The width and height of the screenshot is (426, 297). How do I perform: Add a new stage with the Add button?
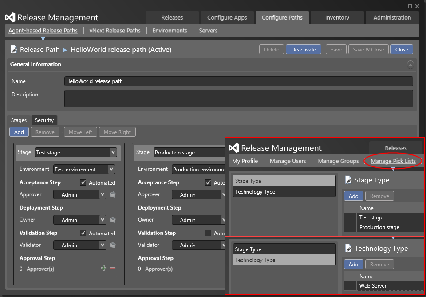coord(19,132)
